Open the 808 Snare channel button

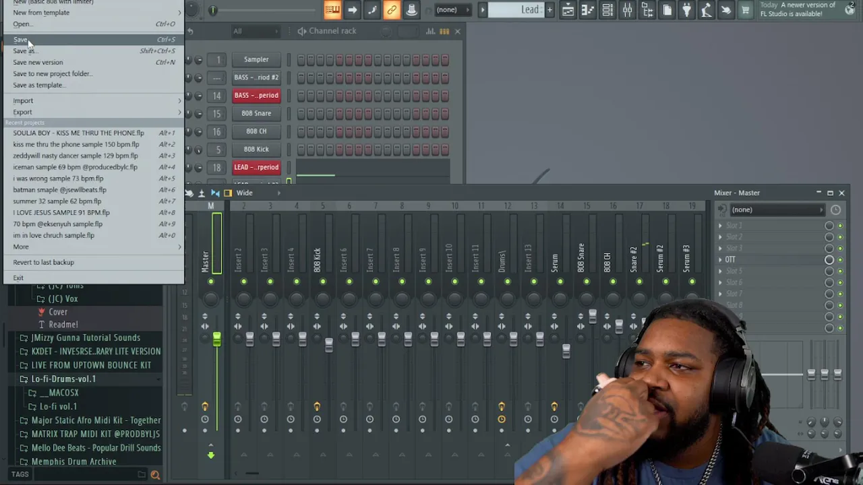click(256, 113)
